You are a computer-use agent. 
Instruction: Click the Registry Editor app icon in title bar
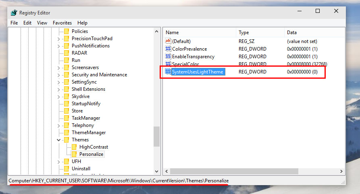click(x=14, y=12)
